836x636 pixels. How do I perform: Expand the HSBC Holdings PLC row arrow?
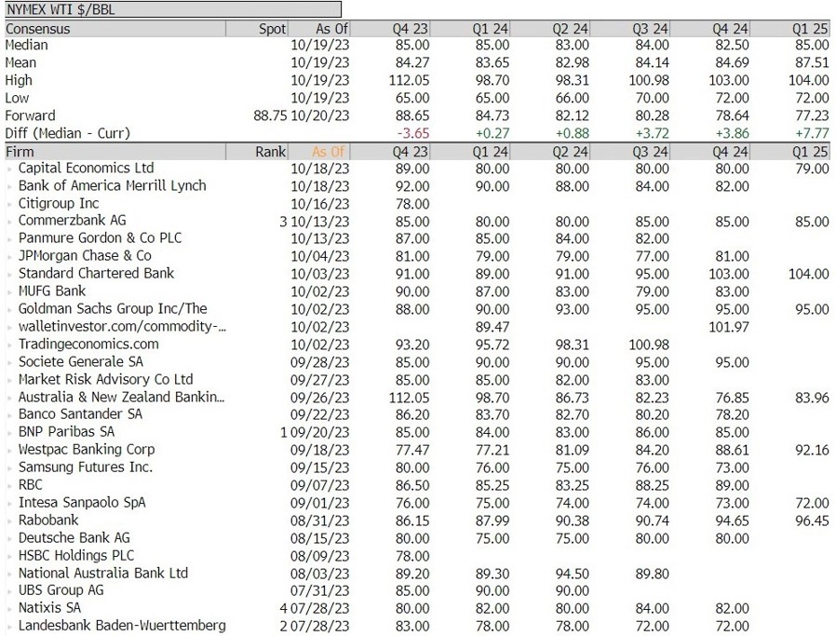[x=9, y=556]
